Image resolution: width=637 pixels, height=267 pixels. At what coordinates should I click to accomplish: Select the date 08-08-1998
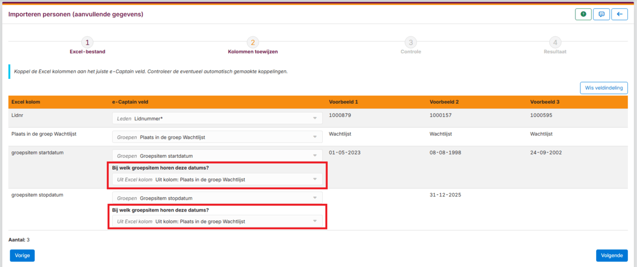click(446, 153)
